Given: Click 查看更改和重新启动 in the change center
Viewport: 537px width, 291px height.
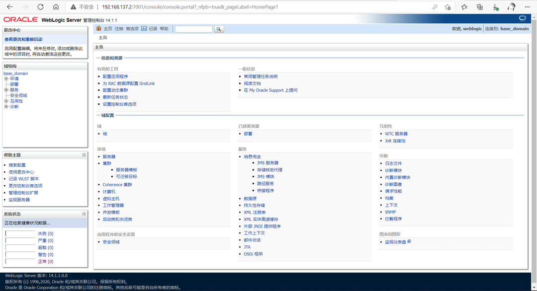Looking at the screenshot, I should pyautogui.click(x=23, y=39).
